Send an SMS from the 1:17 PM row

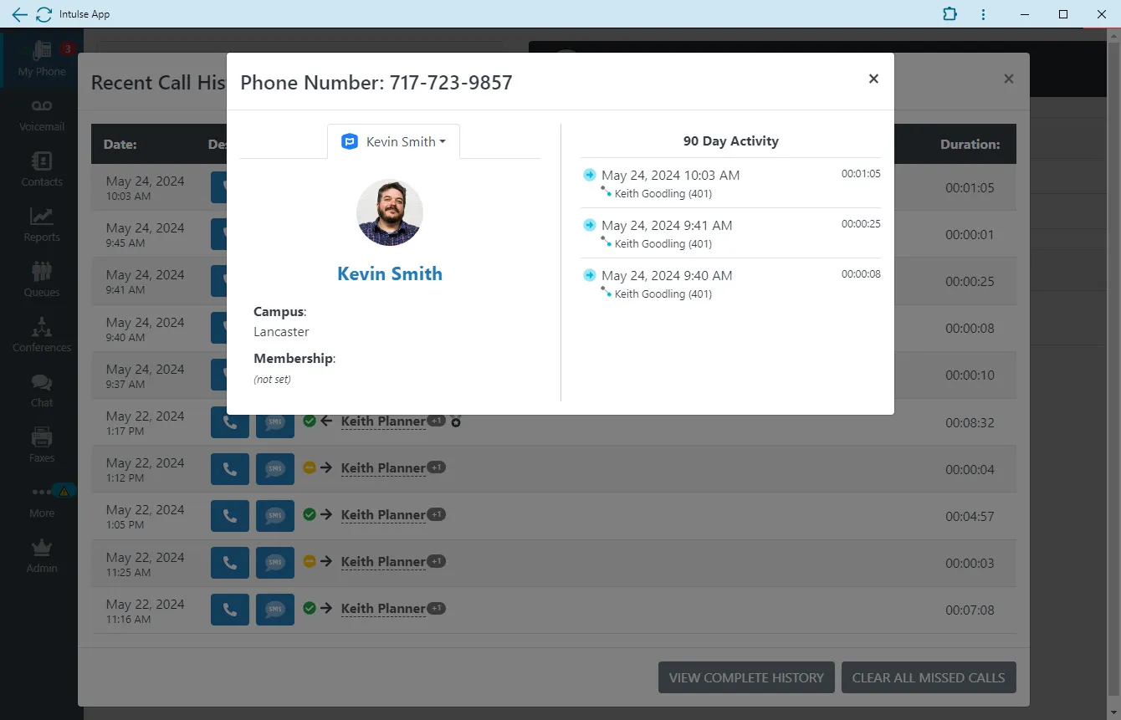click(x=275, y=421)
